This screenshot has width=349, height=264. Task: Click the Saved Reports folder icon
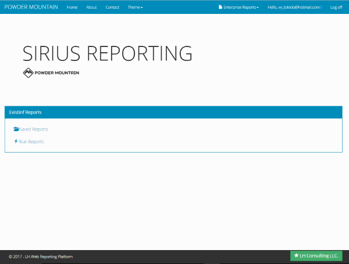point(16,129)
